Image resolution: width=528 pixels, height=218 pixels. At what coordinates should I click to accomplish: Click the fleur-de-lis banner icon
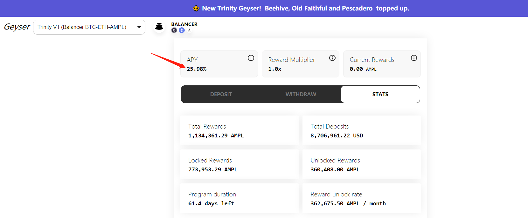tap(196, 9)
